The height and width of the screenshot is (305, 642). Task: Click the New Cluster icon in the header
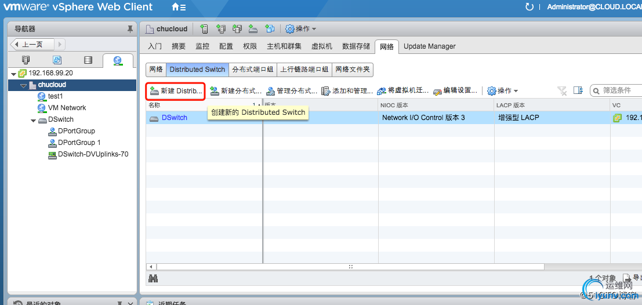pyautogui.click(x=221, y=28)
